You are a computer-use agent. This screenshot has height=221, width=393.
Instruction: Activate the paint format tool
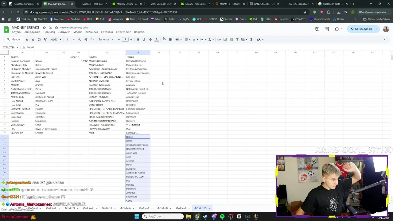(45, 40)
